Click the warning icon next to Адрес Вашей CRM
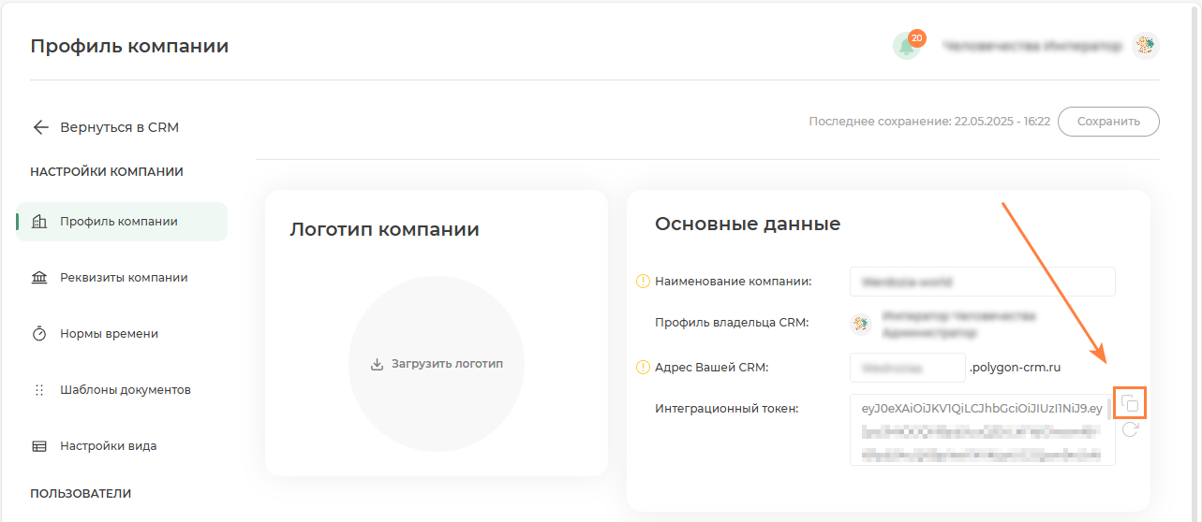The height and width of the screenshot is (522, 1202). (x=643, y=368)
